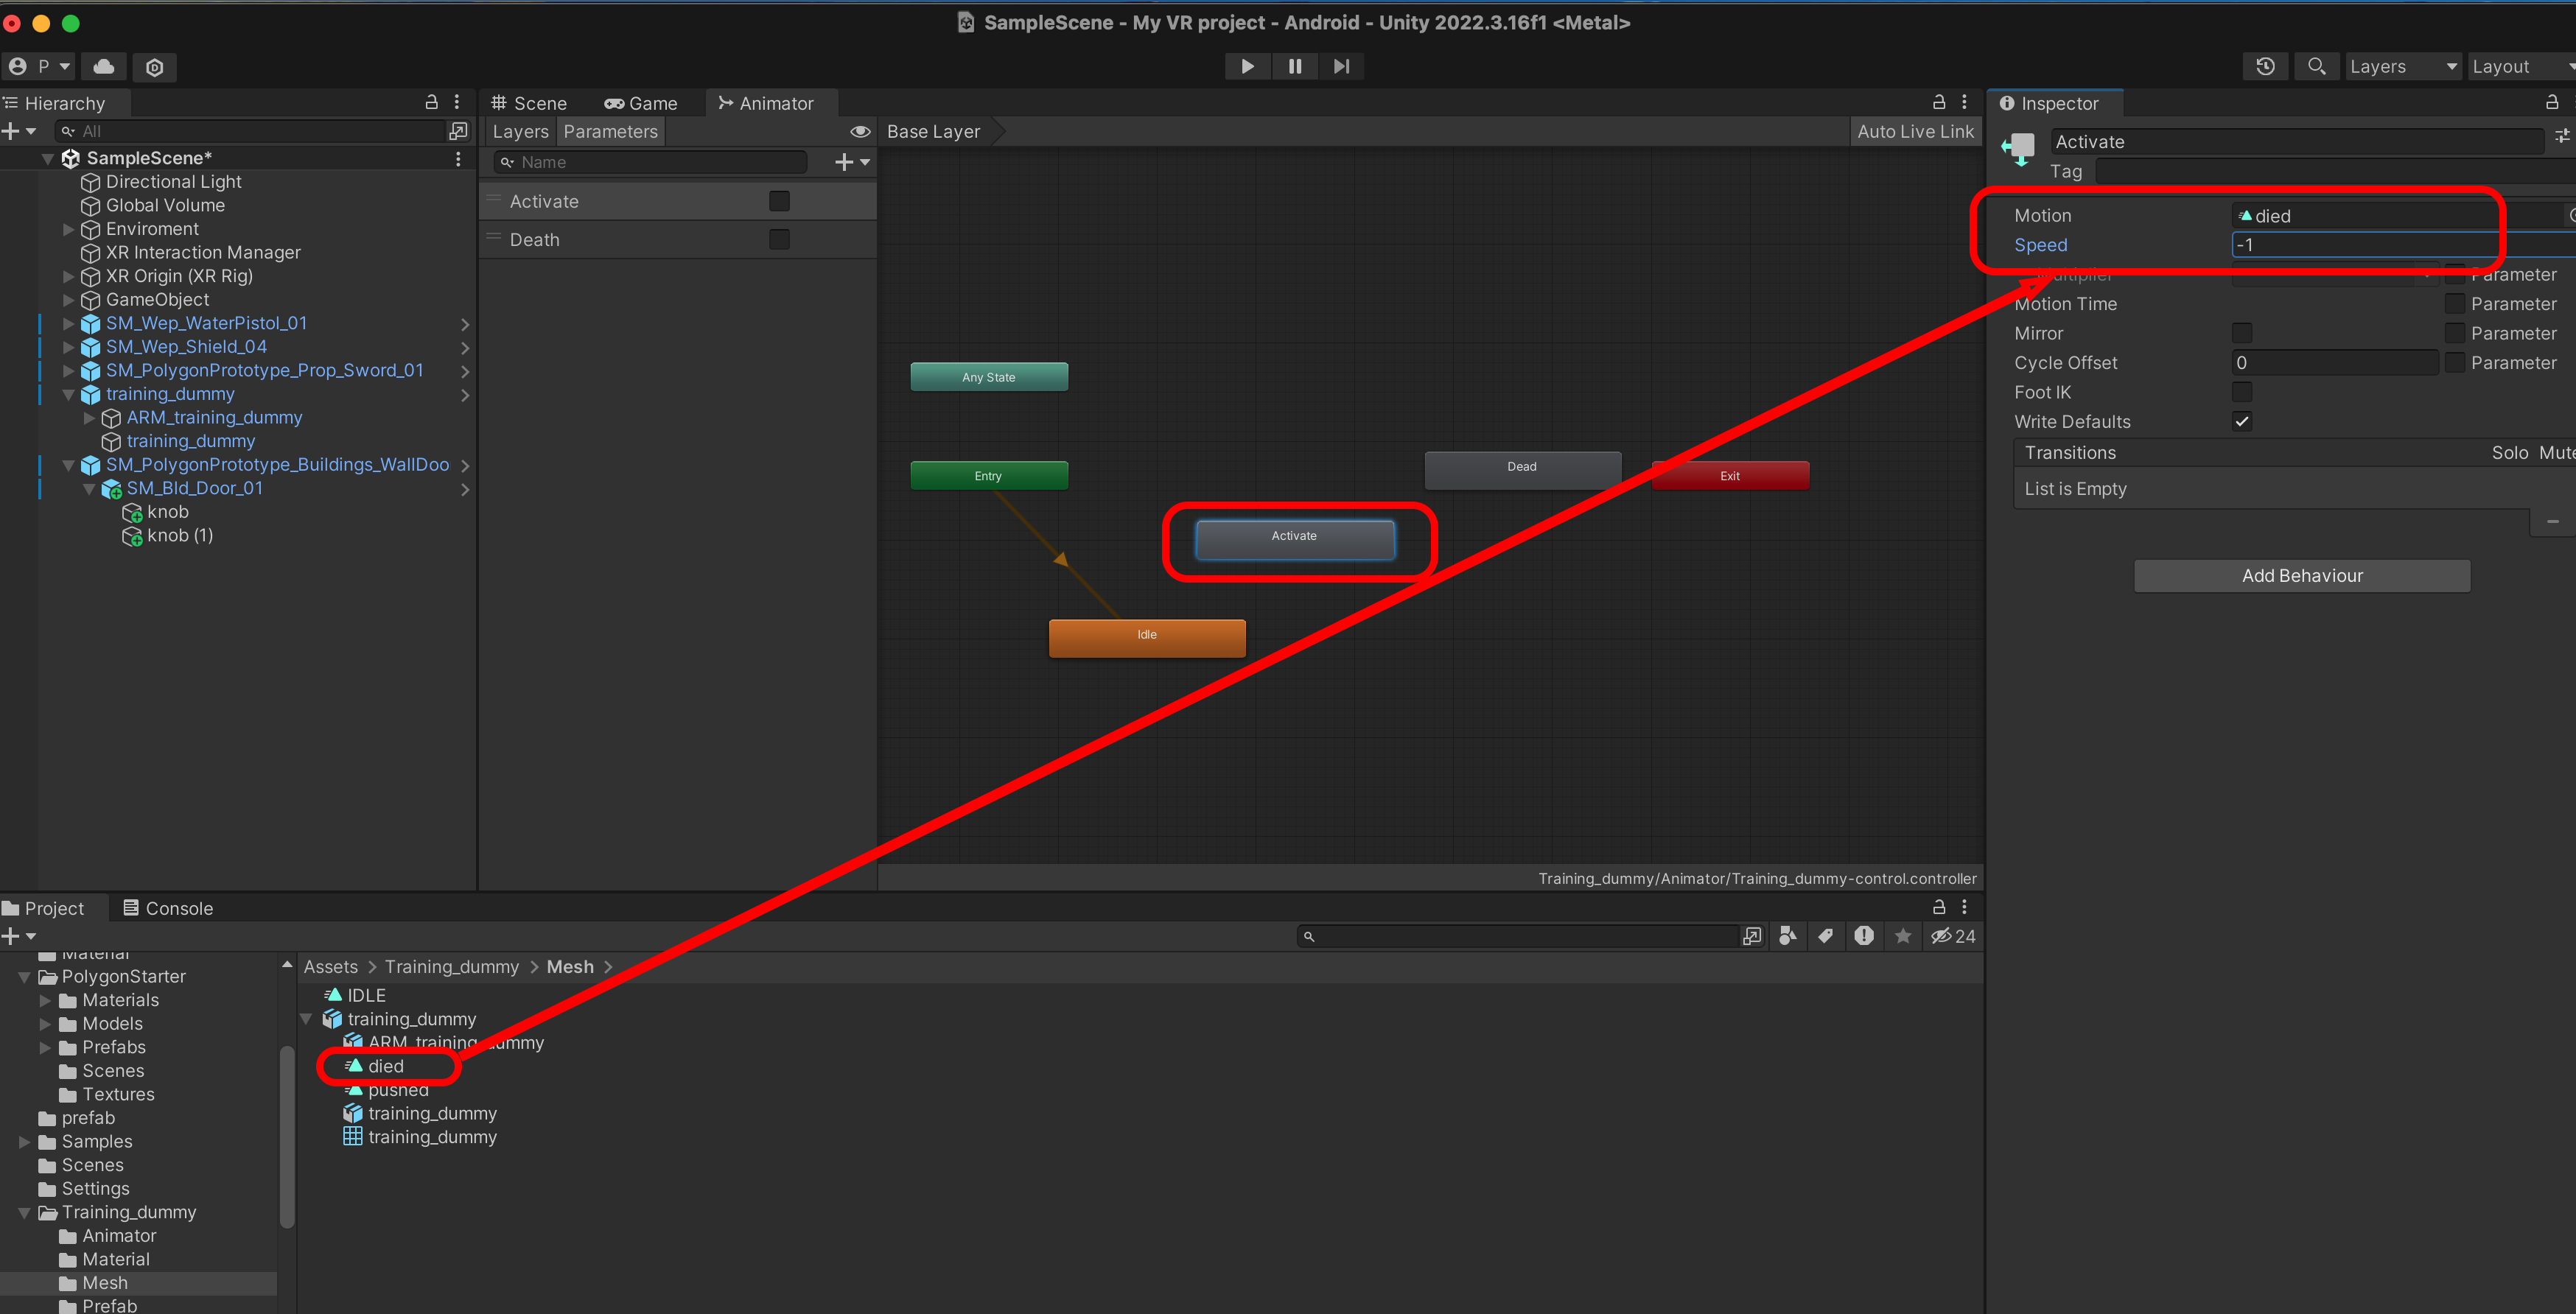Switch to the Console tab
The width and height of the screenshot is (2576, 1314).
(x=167, y=907)
